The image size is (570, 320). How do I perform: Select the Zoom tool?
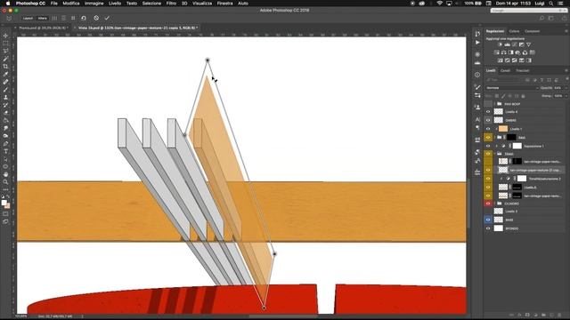[x=5, y=181]
